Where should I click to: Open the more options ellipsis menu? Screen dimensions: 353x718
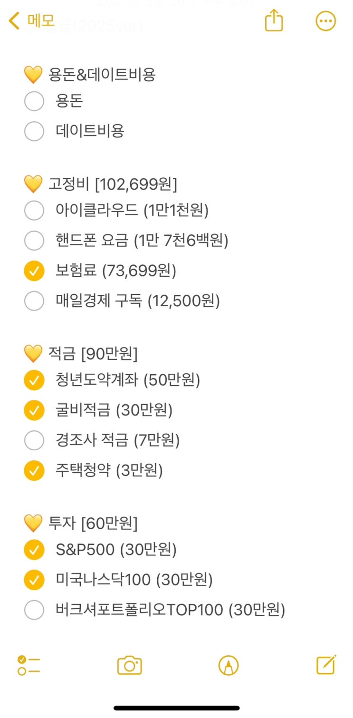click(x=326, y=21)
